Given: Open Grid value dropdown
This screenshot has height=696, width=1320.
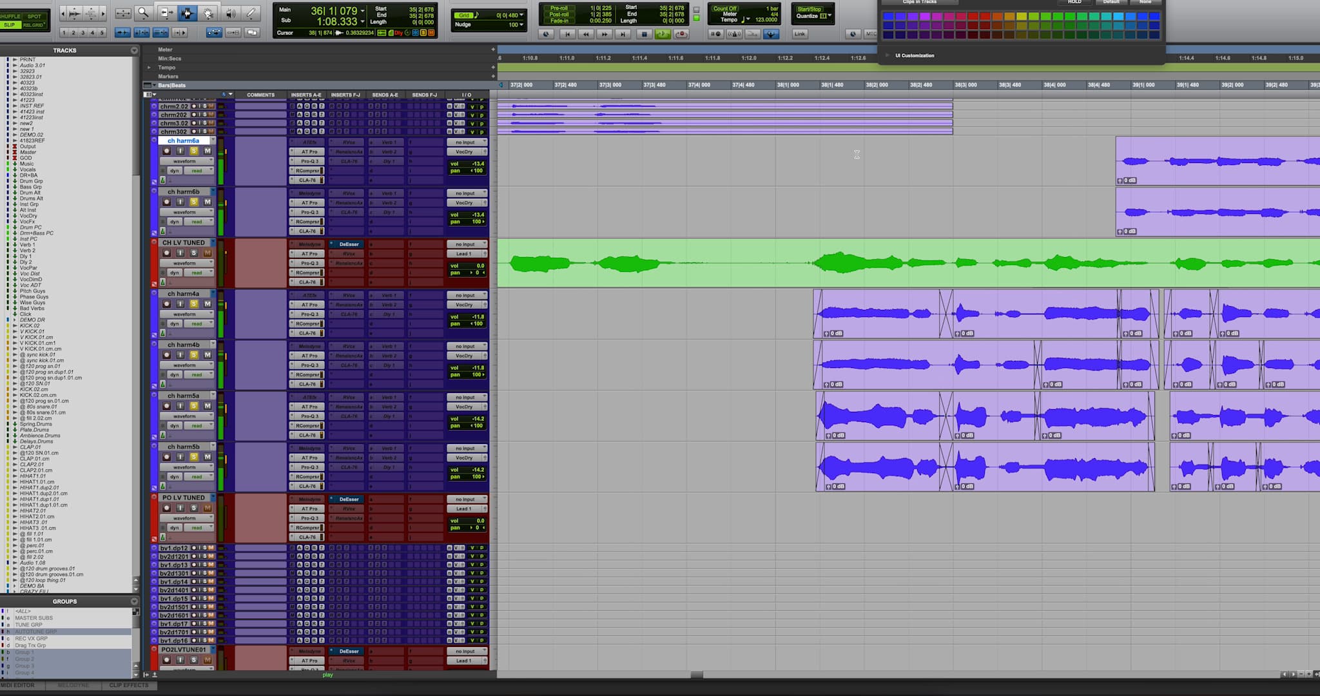Looking at the screenshot, I should (x=522, y=15).
